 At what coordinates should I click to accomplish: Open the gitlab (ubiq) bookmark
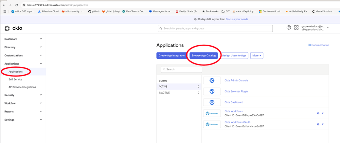coord(111,11)
